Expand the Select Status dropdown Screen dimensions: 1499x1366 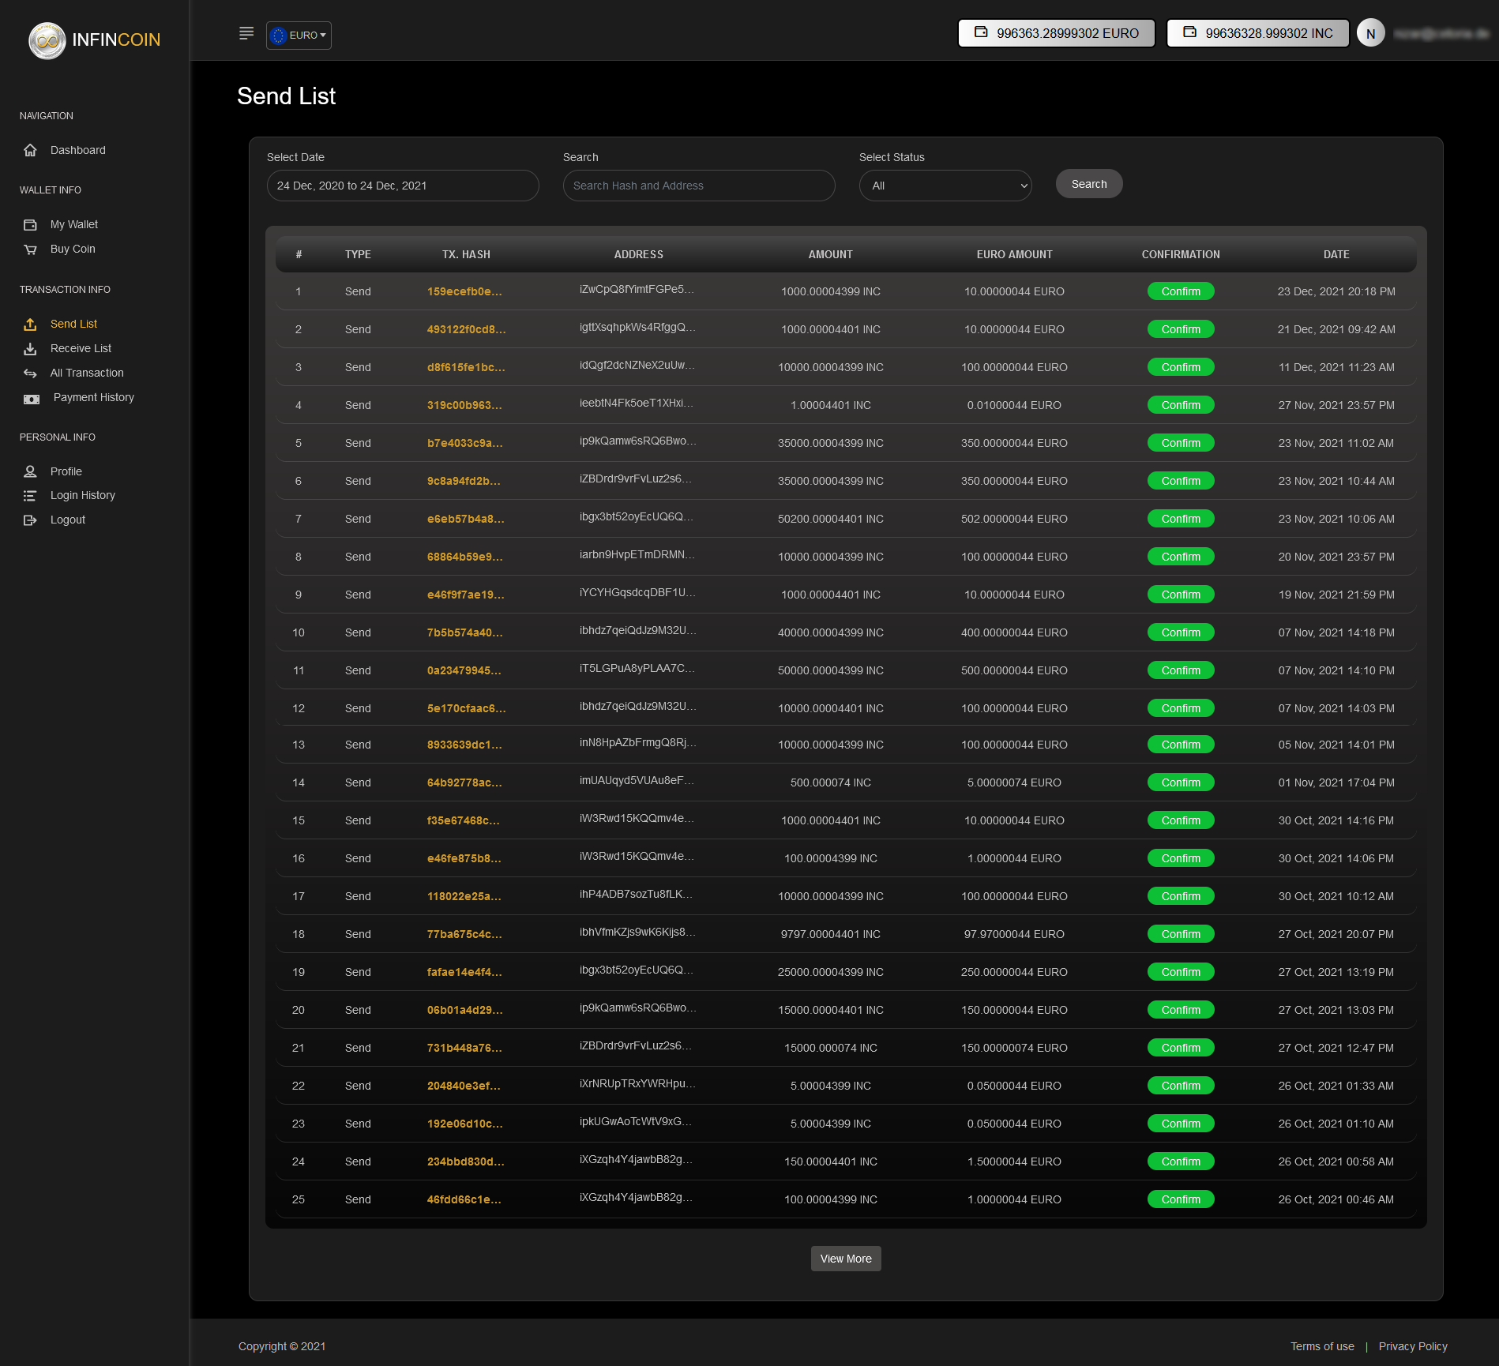tap(945, 186)
